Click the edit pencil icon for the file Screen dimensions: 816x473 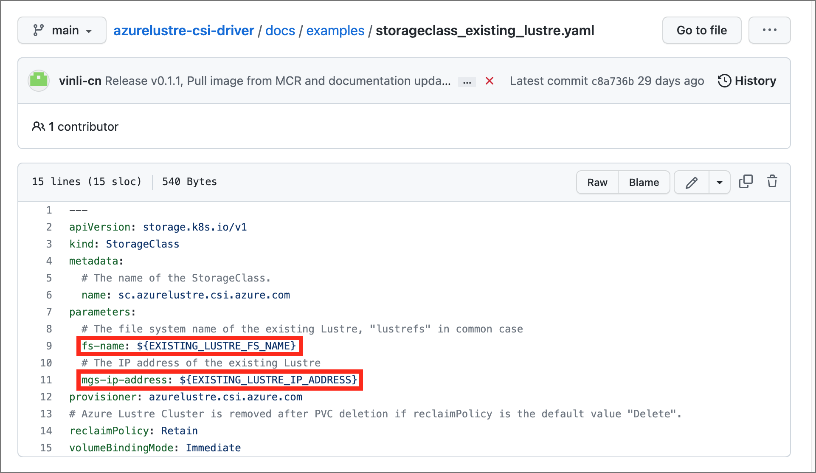coord(691,183)
